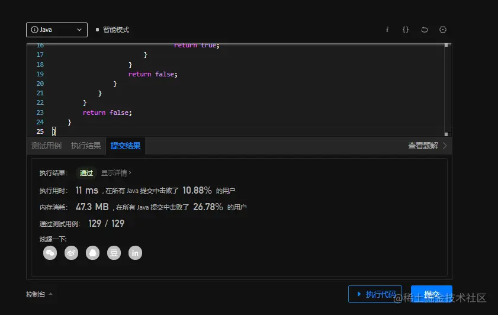Click the blue 提交 submit button
Screen dimensions: 498x315
coord(431,294)
